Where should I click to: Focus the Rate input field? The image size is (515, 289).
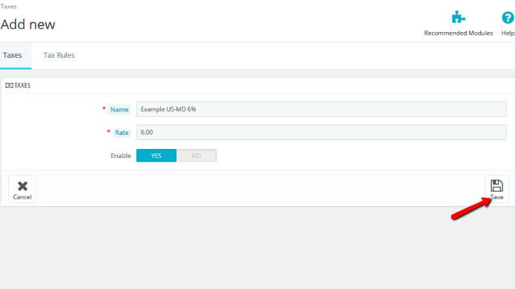point(321,132)
